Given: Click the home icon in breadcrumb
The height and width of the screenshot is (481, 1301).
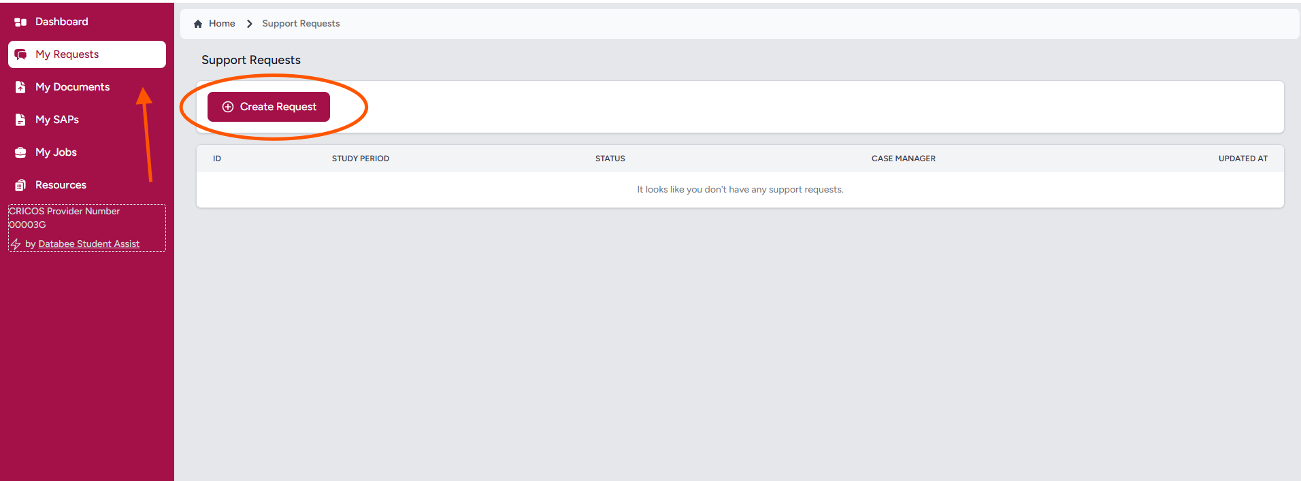Looking at the screenshot, I should 198,24.
